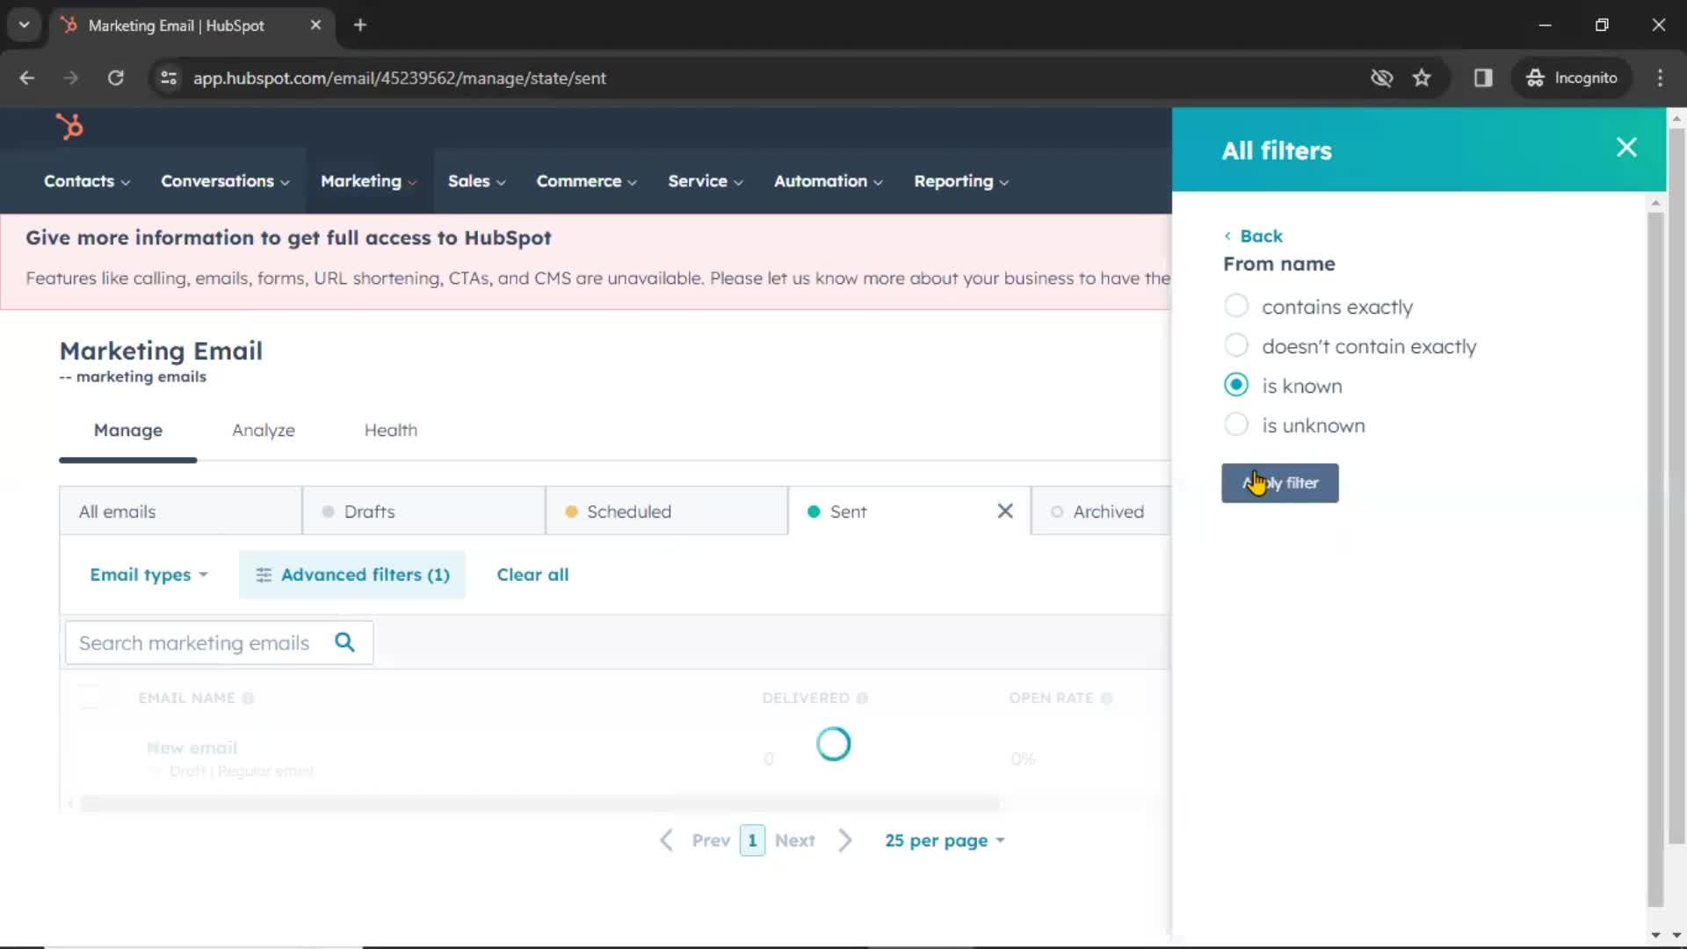Viewport: 1687px width, 949px height.
Task: Click the search magnifier icon in email search
Action: click(345, 643)
